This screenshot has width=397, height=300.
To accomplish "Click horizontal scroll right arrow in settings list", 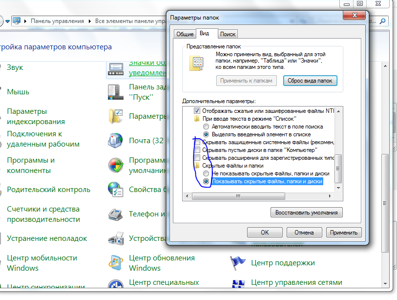I will point(330,196).
